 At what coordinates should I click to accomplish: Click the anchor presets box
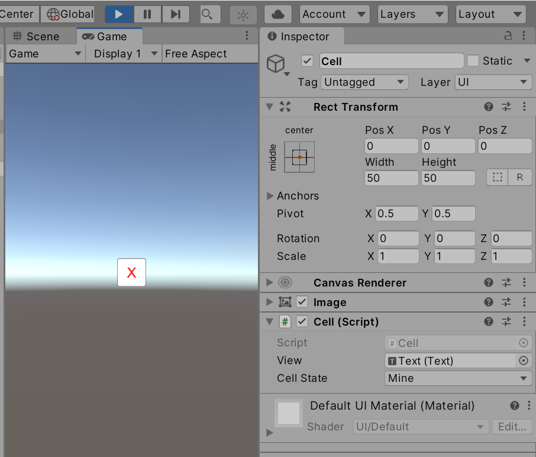(299, 157)
